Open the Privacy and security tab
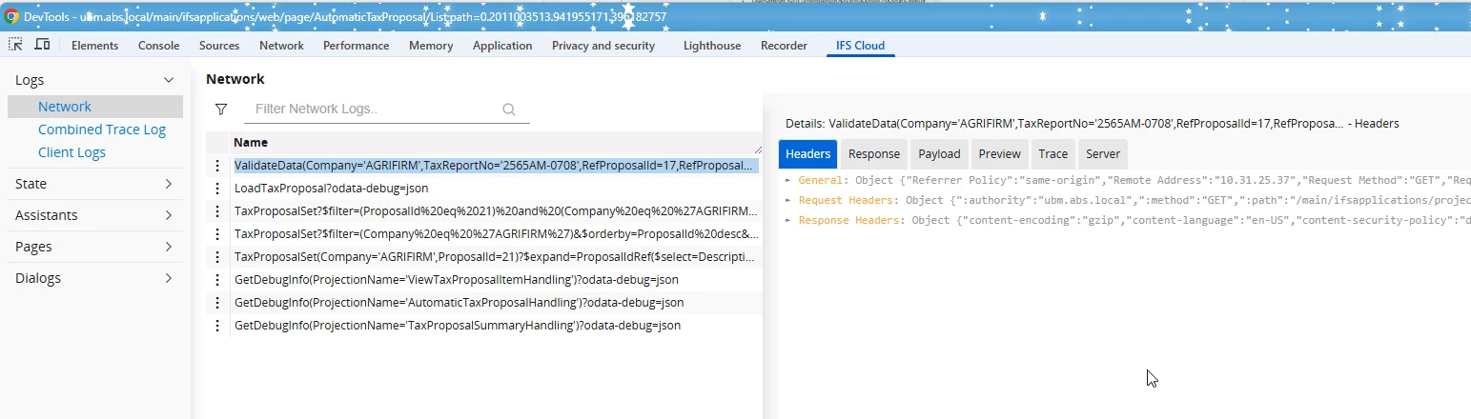 coord(603,46)
